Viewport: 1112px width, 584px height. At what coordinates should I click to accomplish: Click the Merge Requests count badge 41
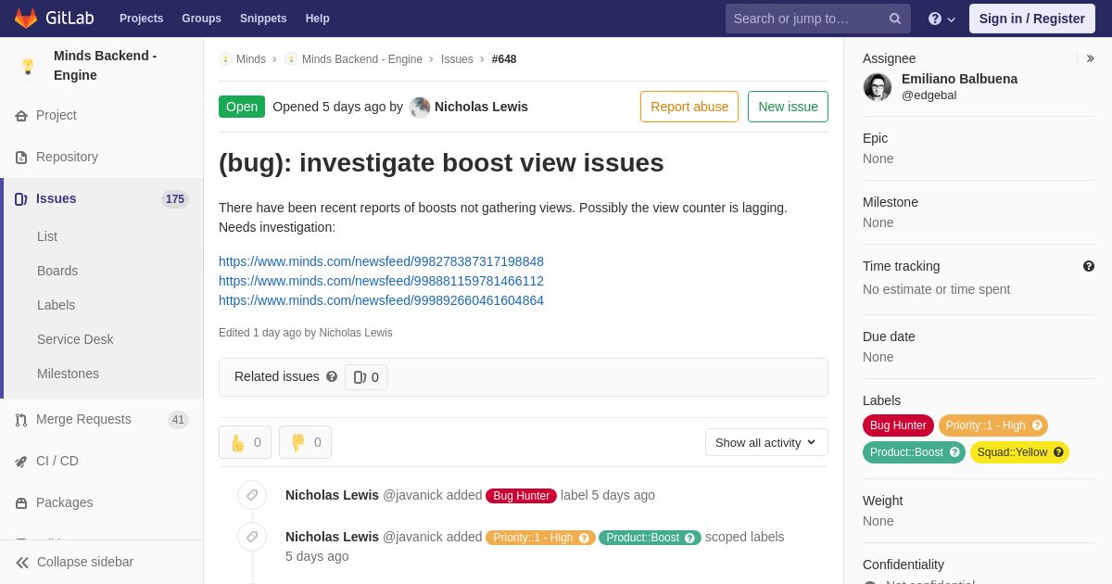pos(178,420)
